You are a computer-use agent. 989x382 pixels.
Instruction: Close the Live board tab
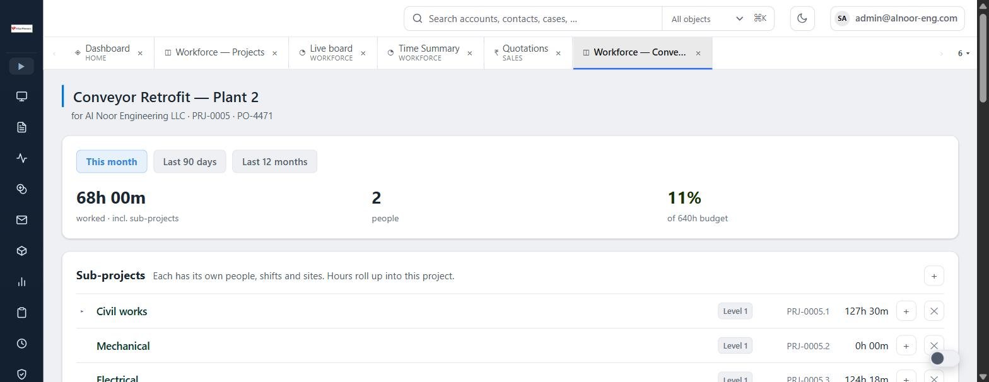[363, 53]
